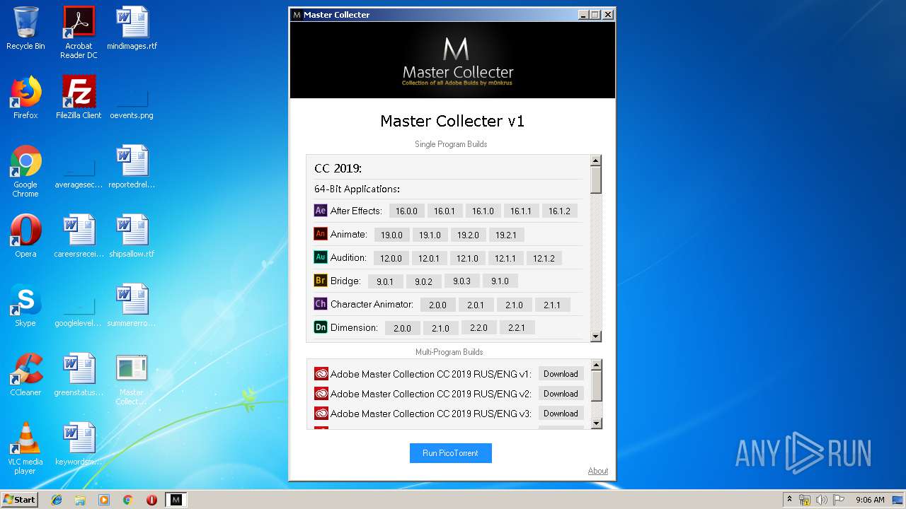
Task: Open Firefox desktop shortcut
Action: pos(25,98)
